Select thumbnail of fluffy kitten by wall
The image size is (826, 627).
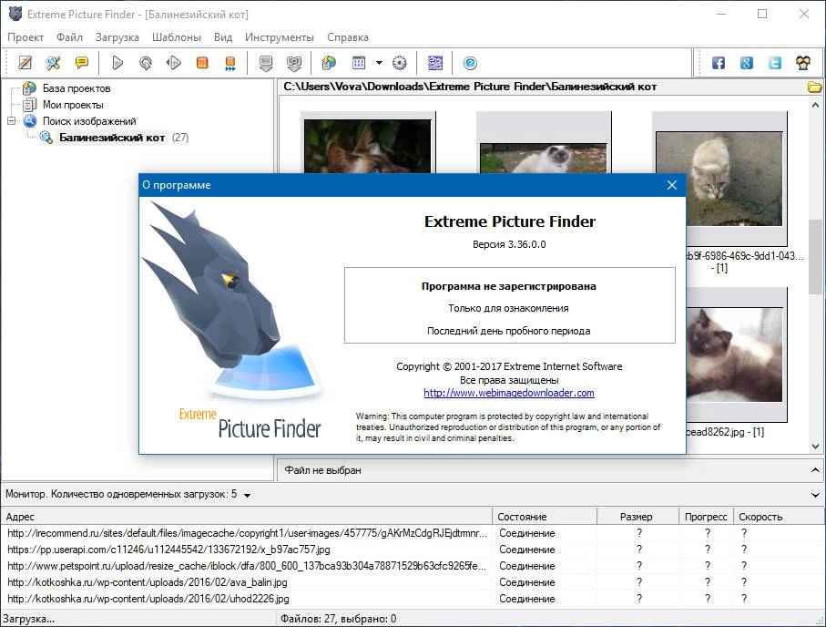[719, 179]
